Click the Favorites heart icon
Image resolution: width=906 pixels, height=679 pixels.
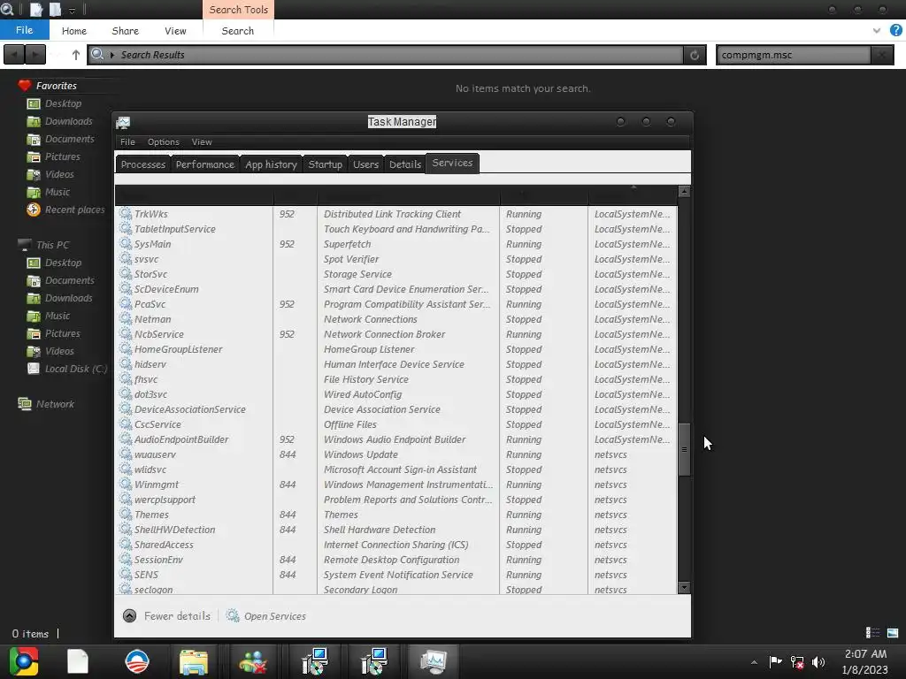[x=24, y=86]
